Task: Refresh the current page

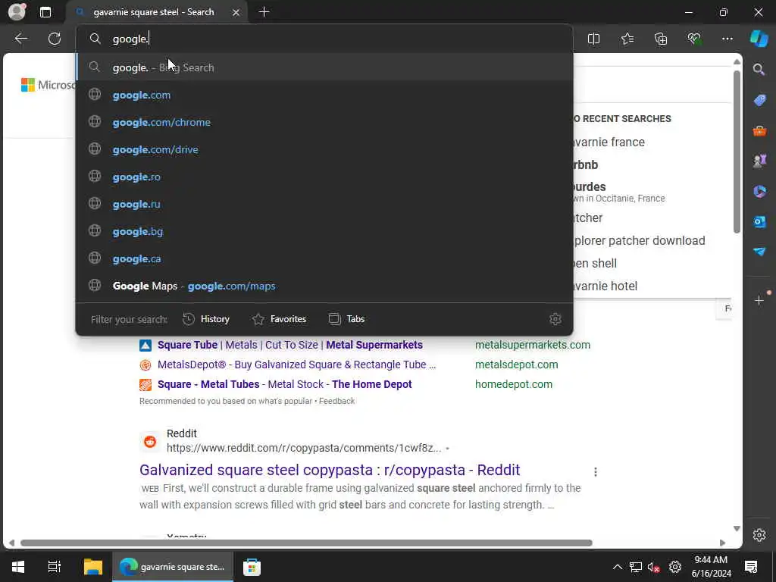Action: coord(55,39)
